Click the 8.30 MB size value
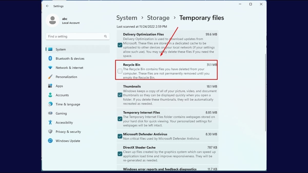 [211, 134]
